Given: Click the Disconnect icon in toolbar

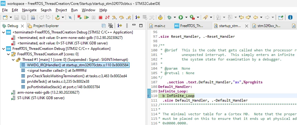Looking at the screenshot, I should tap(107, 17).
